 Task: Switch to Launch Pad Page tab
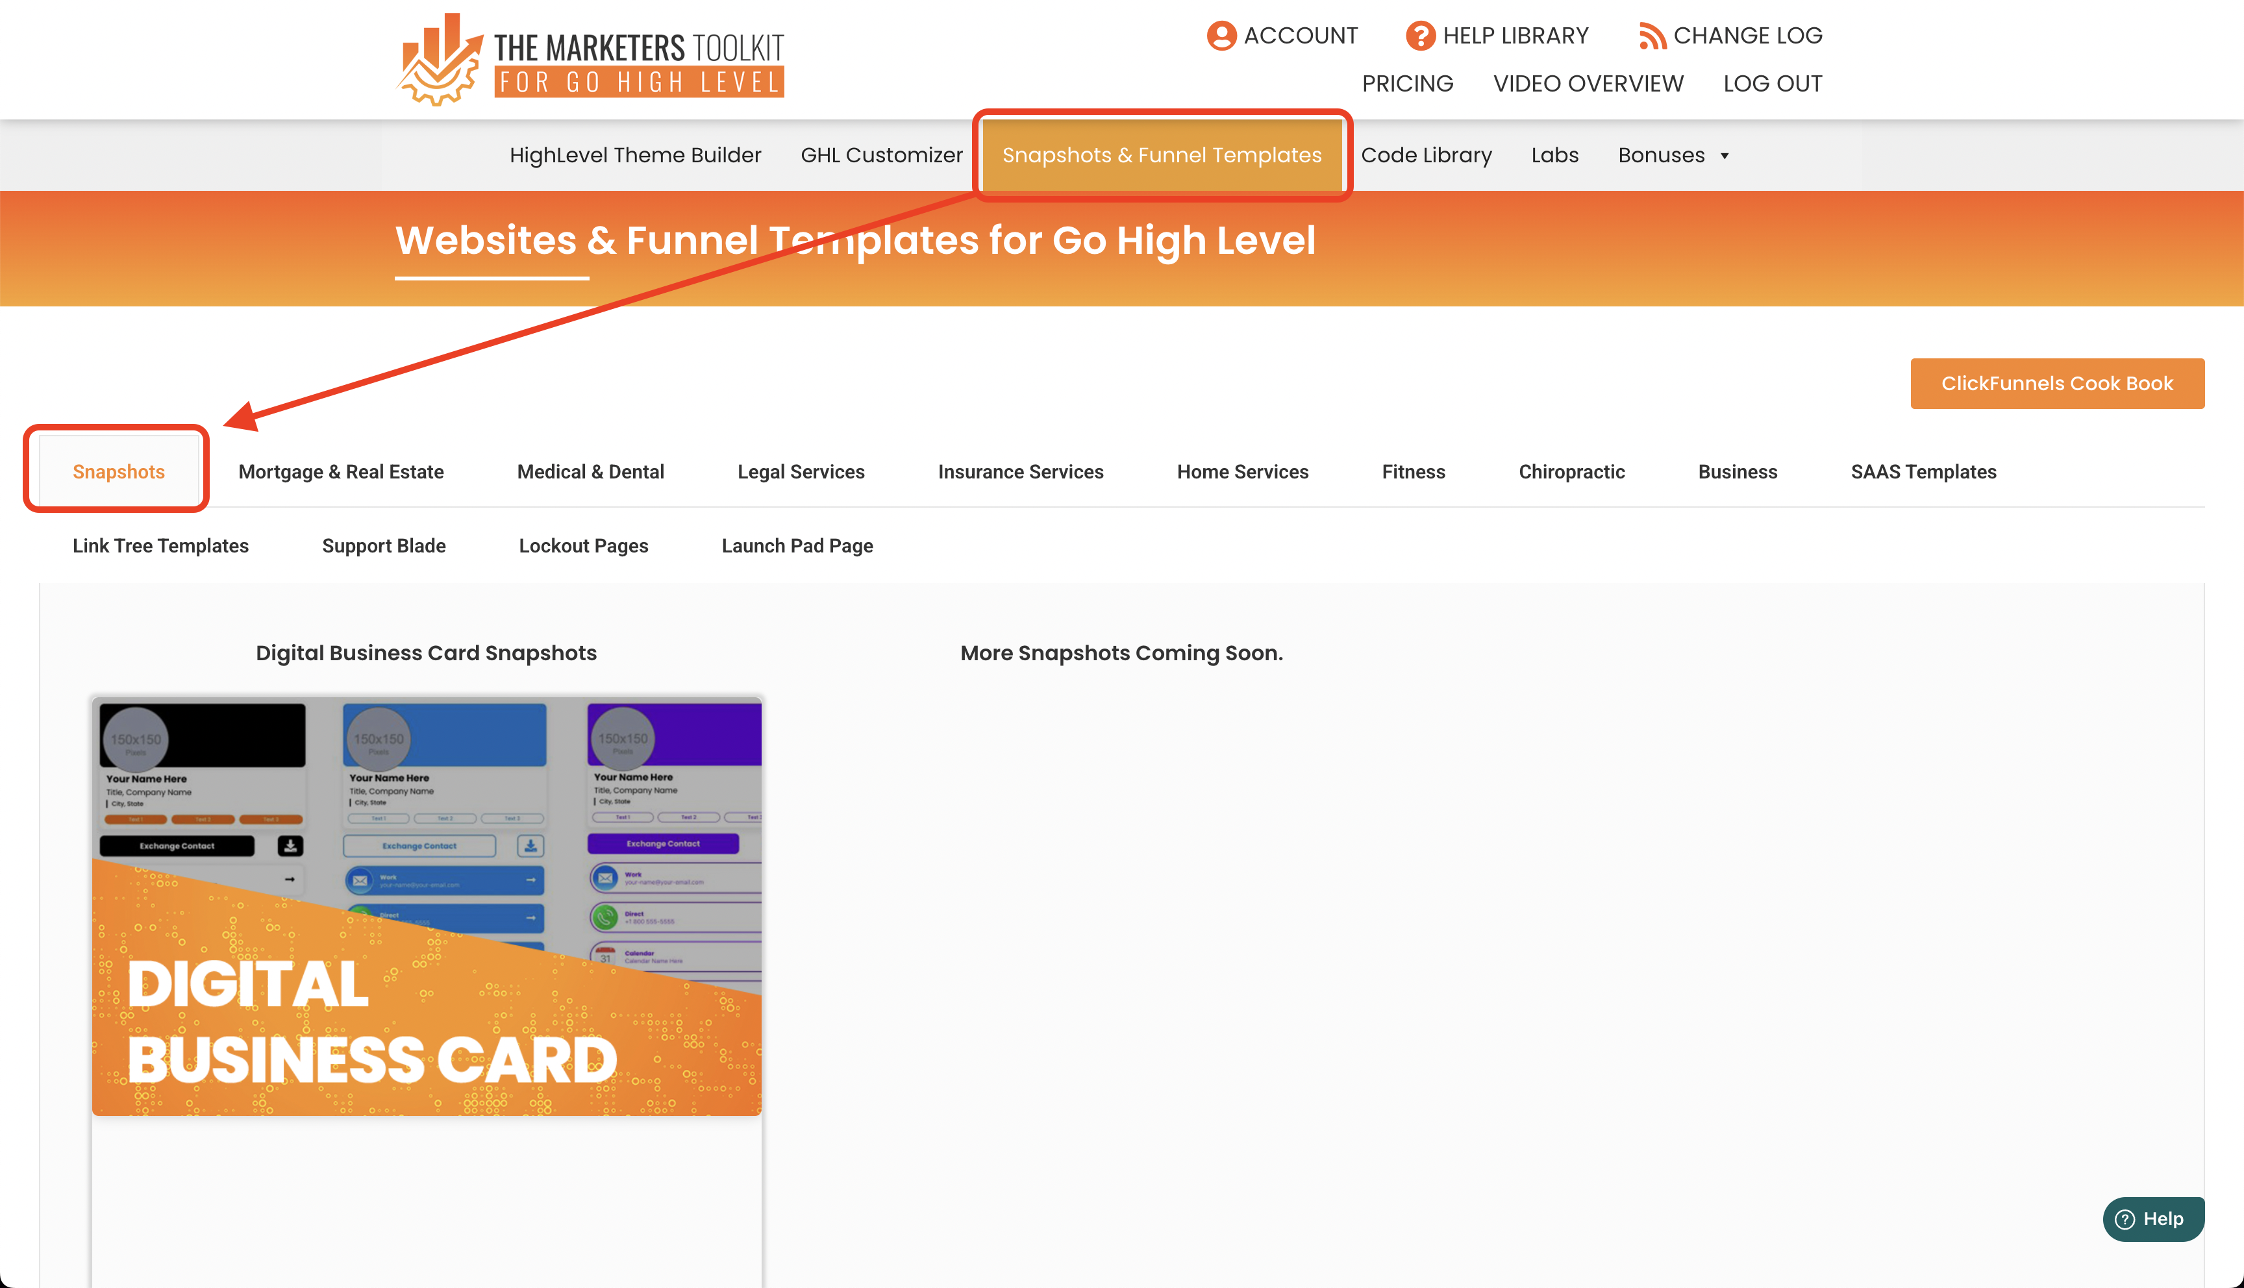coord(797,546)
